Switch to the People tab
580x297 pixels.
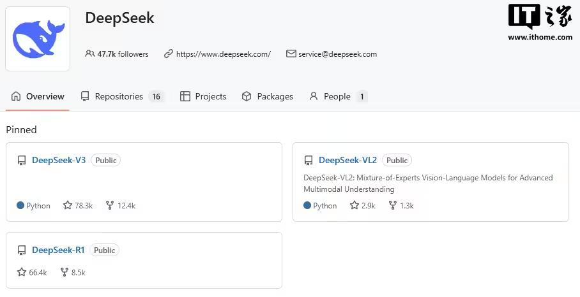[x=339, y=96]
